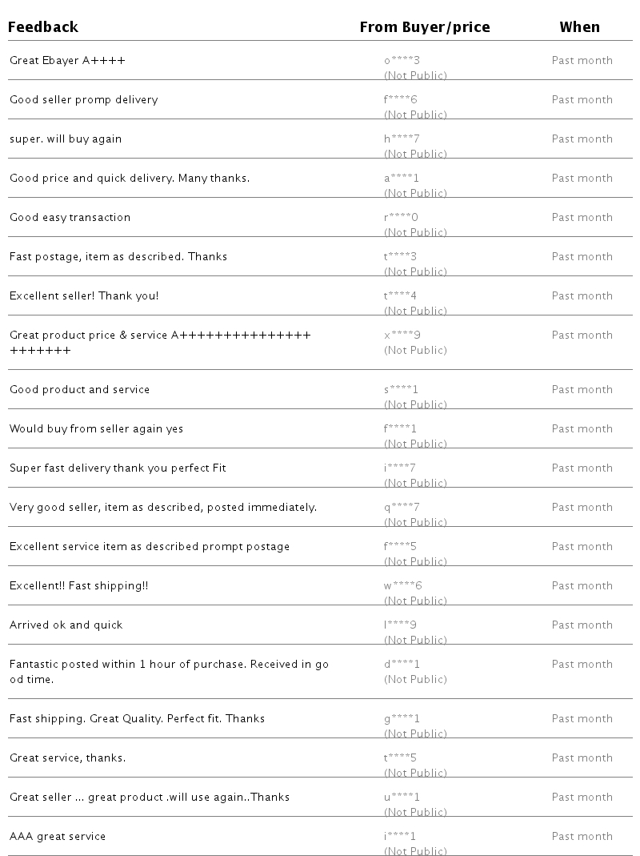Viewport: 640px width, 856px height.
Task: Click 'Great service, thanks.' comment
Action: tap(68, 758)
